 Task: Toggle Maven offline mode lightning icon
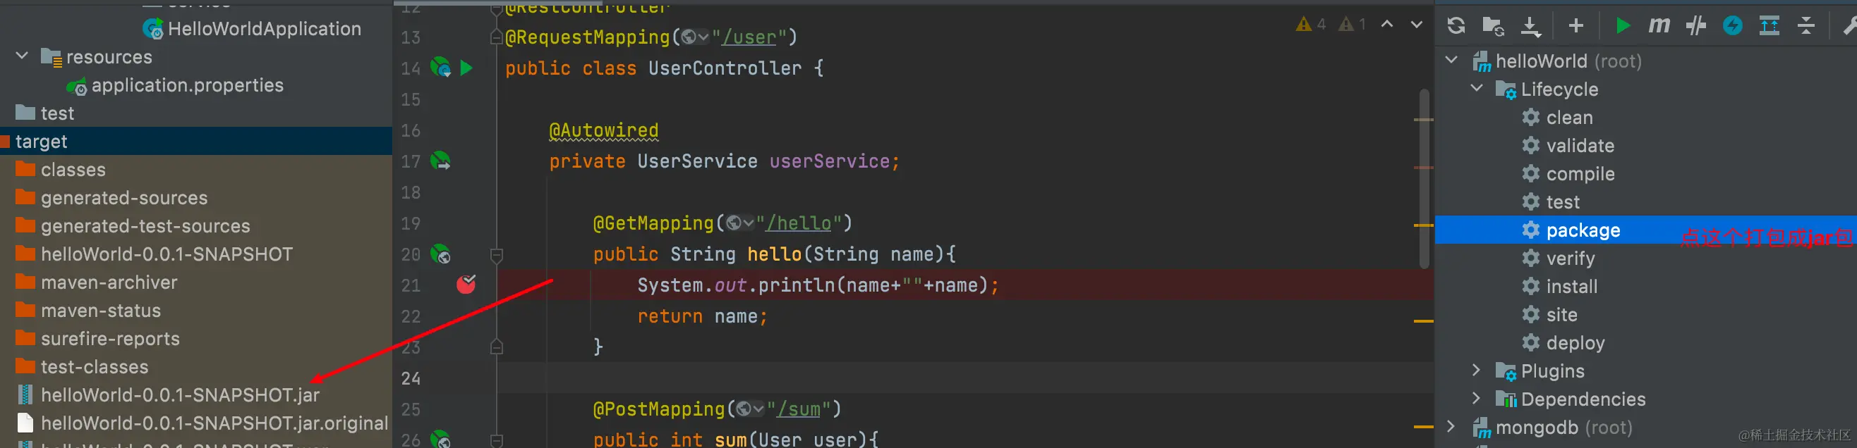tap(1732, 26)
